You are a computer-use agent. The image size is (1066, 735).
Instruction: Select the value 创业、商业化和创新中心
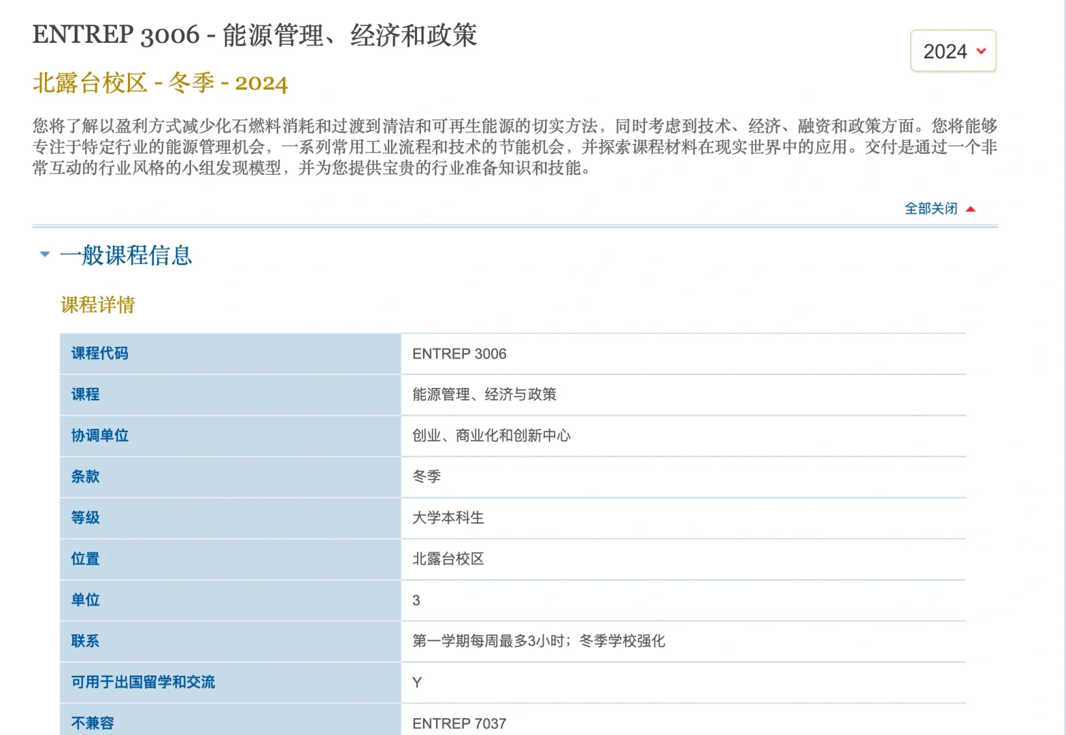click(x=492, y=436)
